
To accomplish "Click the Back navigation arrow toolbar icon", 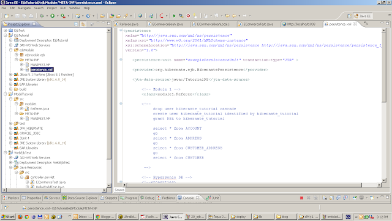I will pos(234,16).
